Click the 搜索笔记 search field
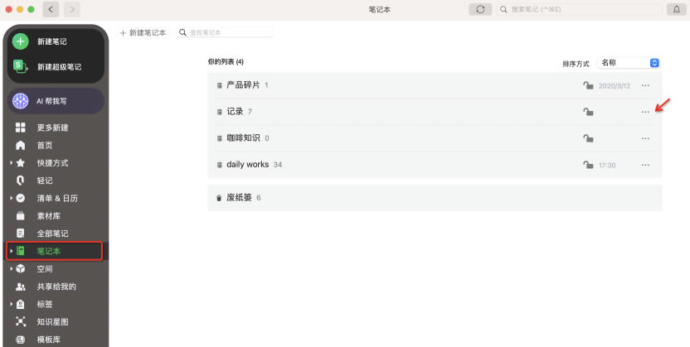The height and width of the screenshot is (347, 690). pyautogui.click(x=579, y=9)
